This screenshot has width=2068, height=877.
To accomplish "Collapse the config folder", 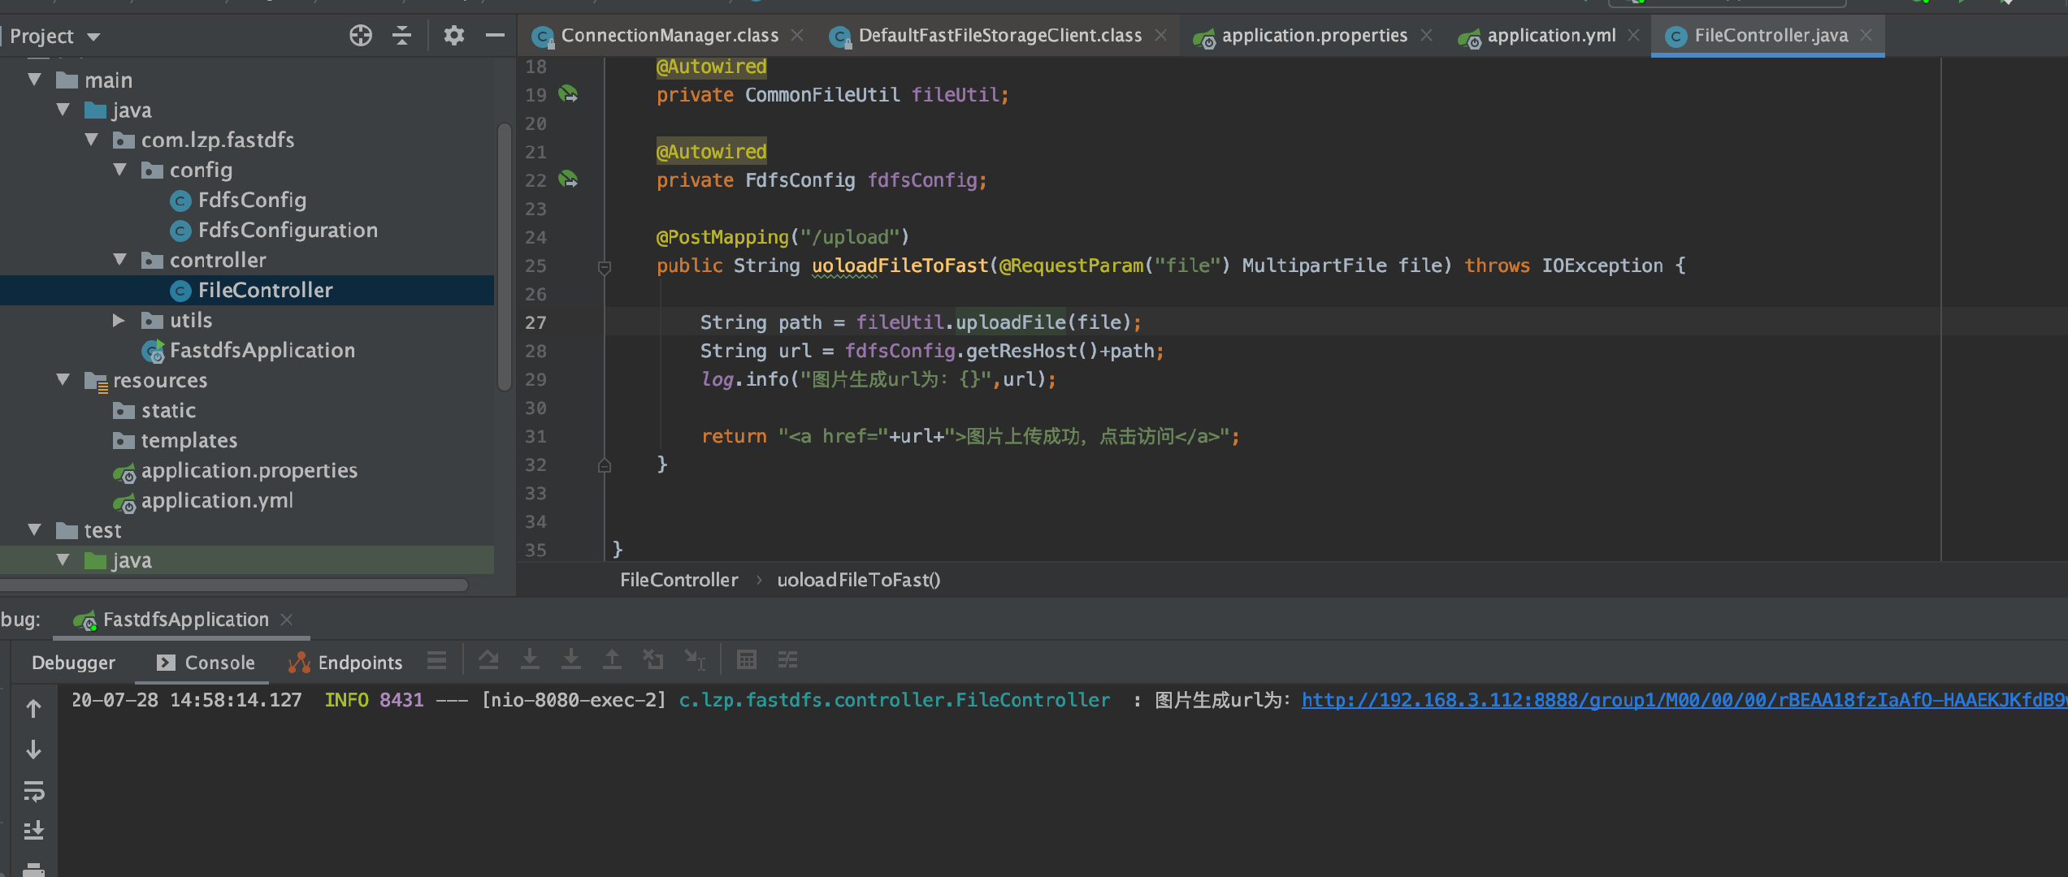I will 120,170.
